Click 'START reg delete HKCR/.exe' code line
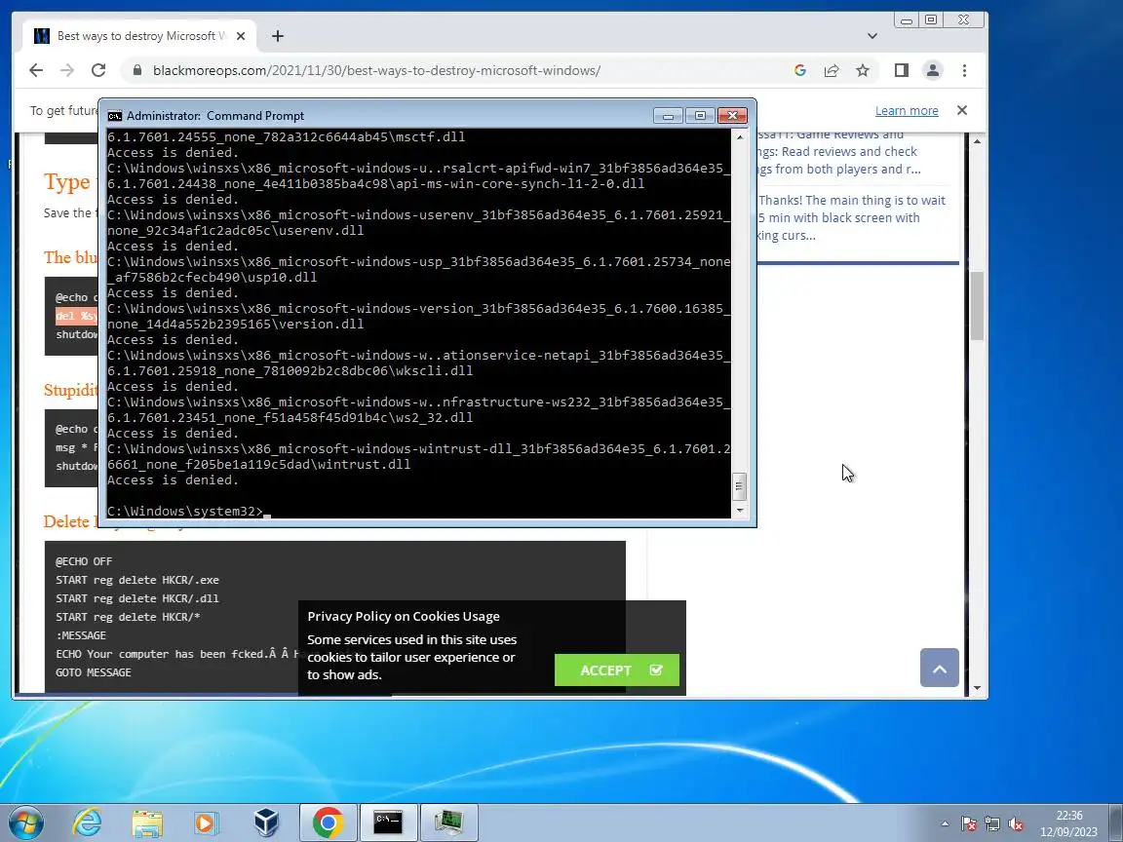 pyautogui.click(x=137, y=580)
